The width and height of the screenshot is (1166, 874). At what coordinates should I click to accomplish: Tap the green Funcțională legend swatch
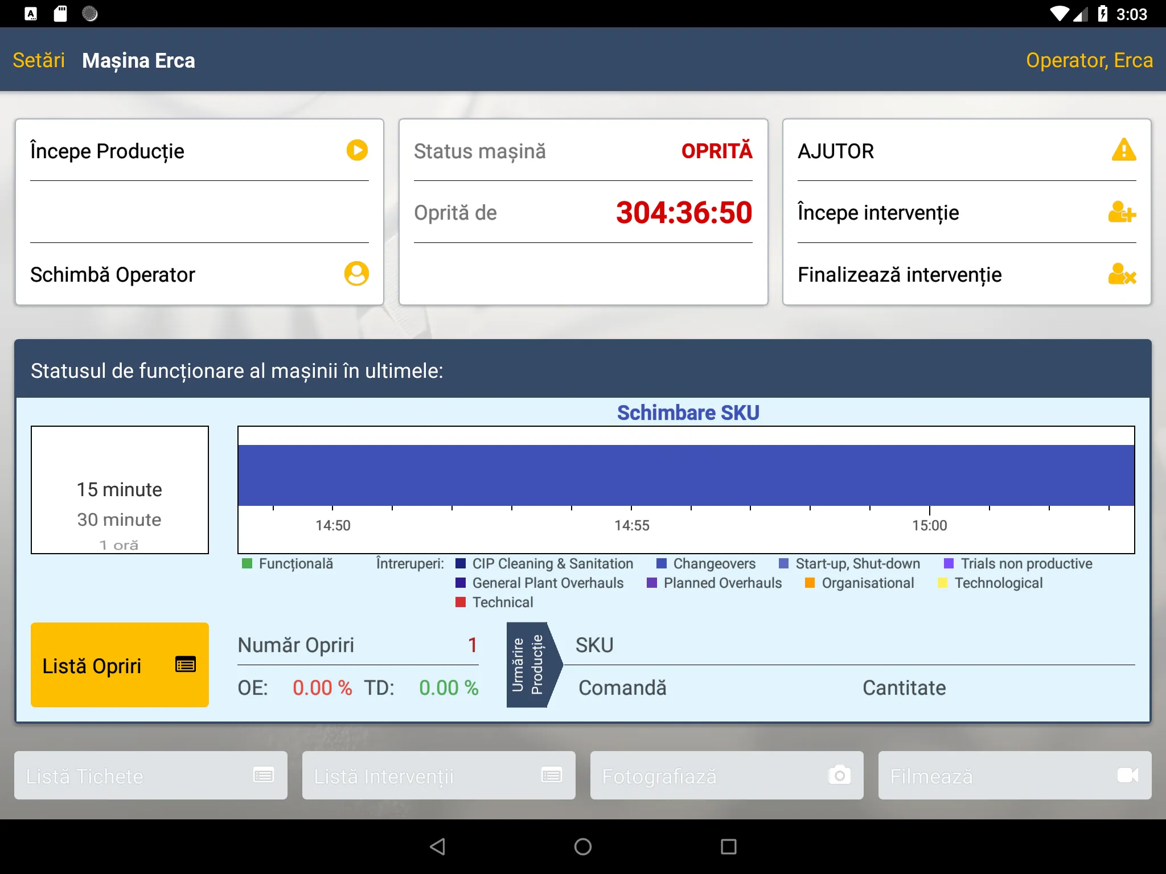point(247,563)
